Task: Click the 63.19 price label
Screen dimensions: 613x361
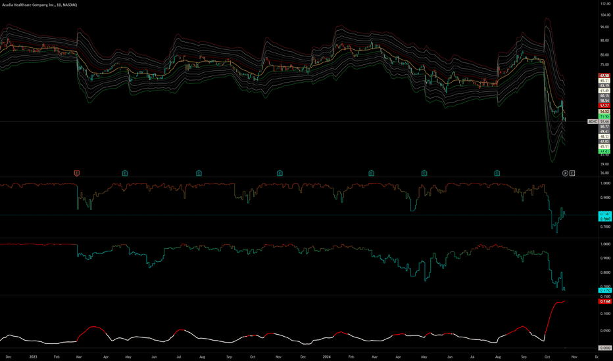Action: 604,86
